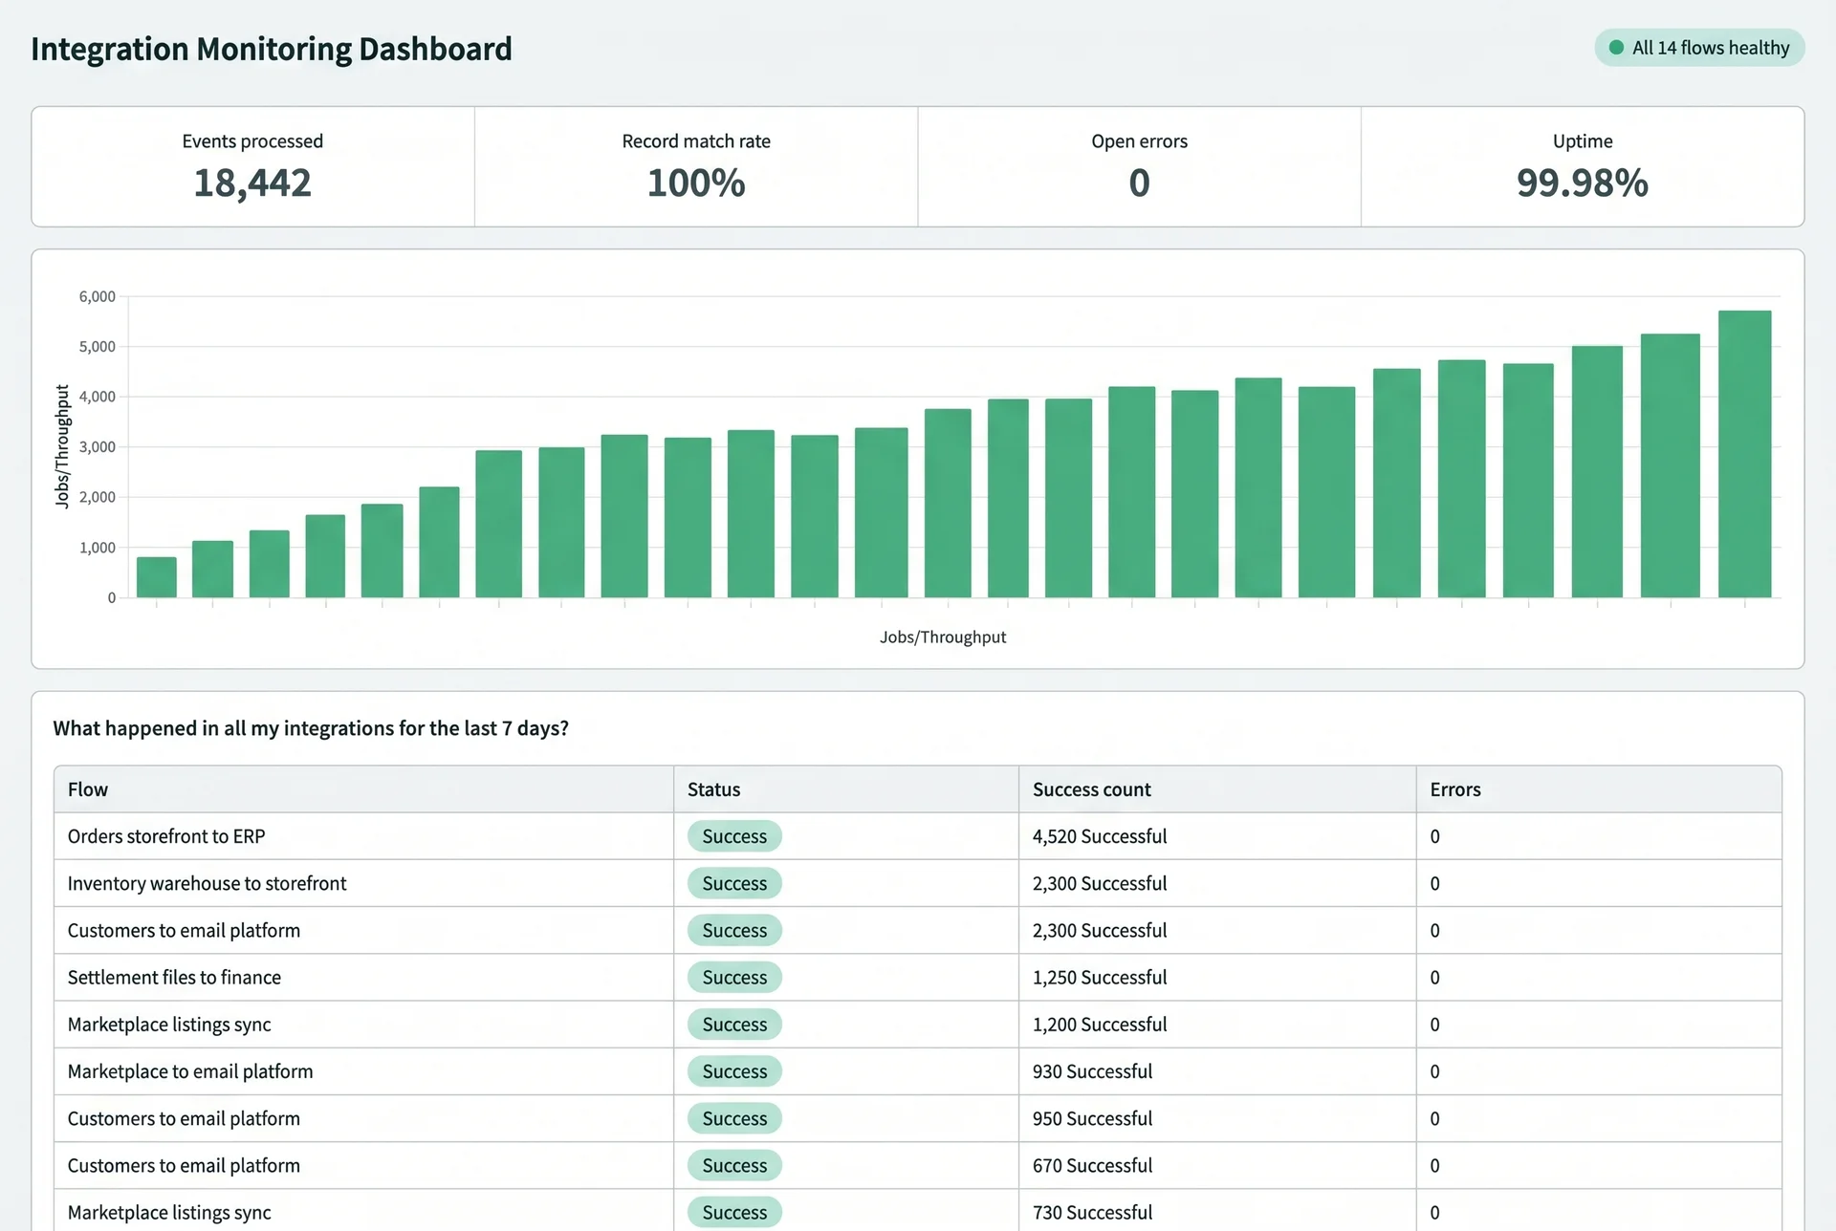Select the "Record match rate" label
The image size is (1836, 1231).
click(x=696, y=141)
